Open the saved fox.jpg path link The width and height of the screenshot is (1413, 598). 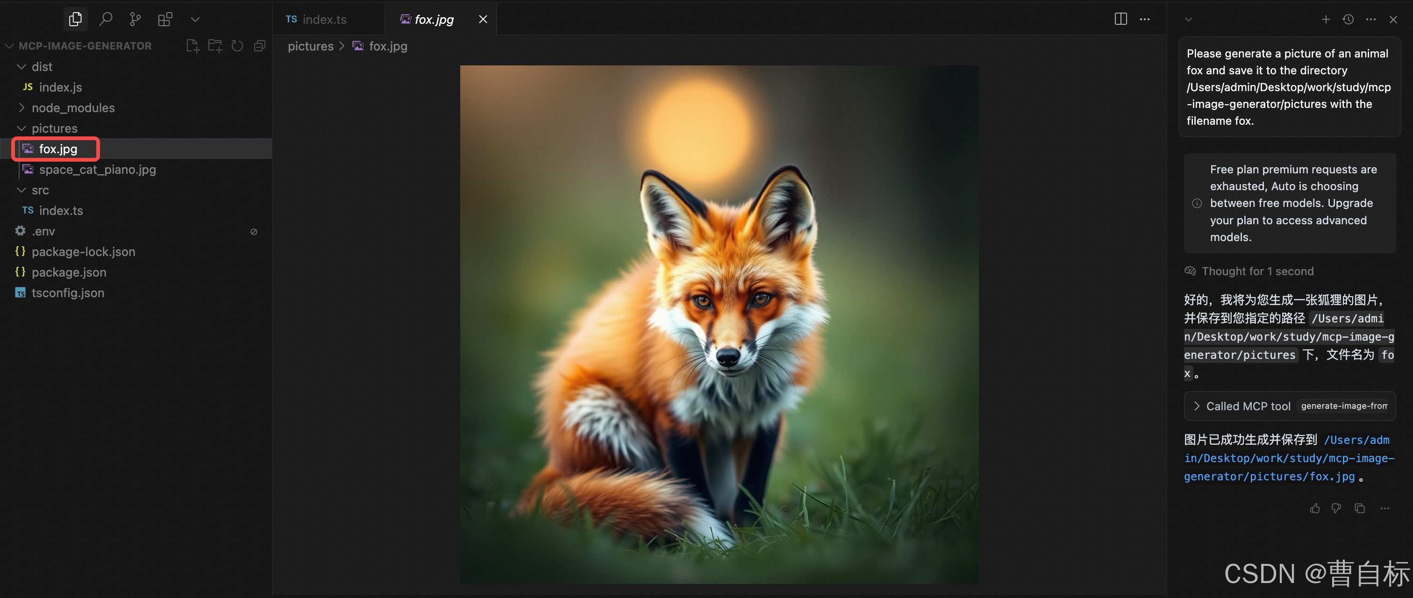tap(1289, 458)
